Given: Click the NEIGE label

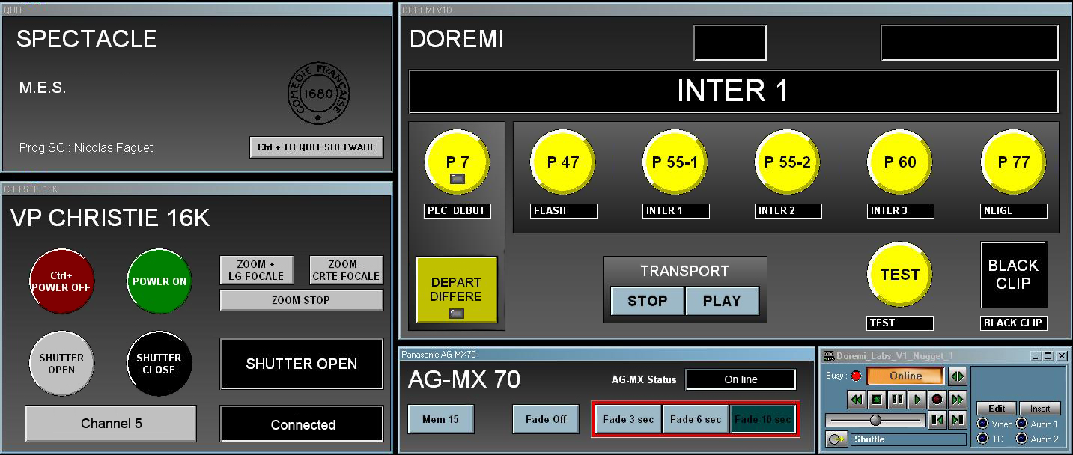Looking at the screenshot, I should (1014, 210).
